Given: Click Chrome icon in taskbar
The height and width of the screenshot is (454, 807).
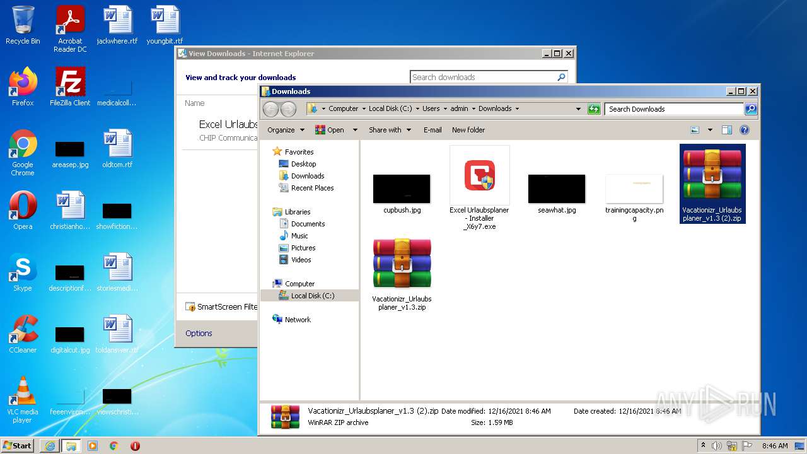Looking at the screenshot, I should point(113,446).
